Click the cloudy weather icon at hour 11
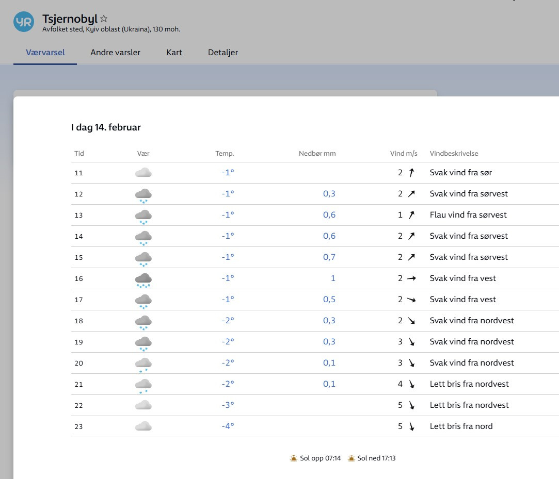 (143, 173)
